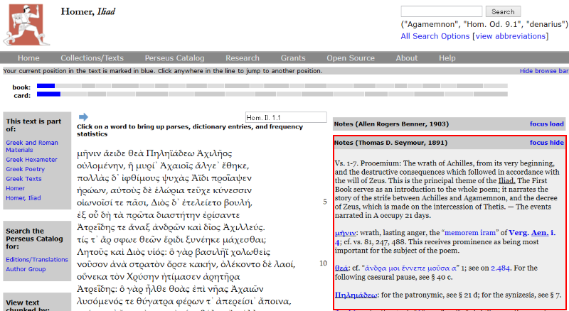Open the Author Group catalog link
The width and height of the screenshot is (569, 311).
click(x=26, y=269)
